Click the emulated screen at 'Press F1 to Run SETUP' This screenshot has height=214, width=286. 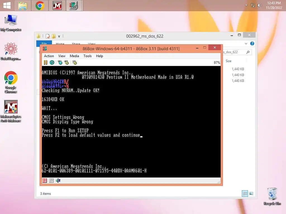pos(65,130)
